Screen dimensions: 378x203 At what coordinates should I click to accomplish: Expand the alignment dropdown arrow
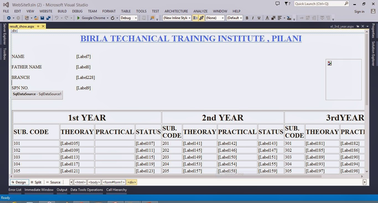coord(284,18)
